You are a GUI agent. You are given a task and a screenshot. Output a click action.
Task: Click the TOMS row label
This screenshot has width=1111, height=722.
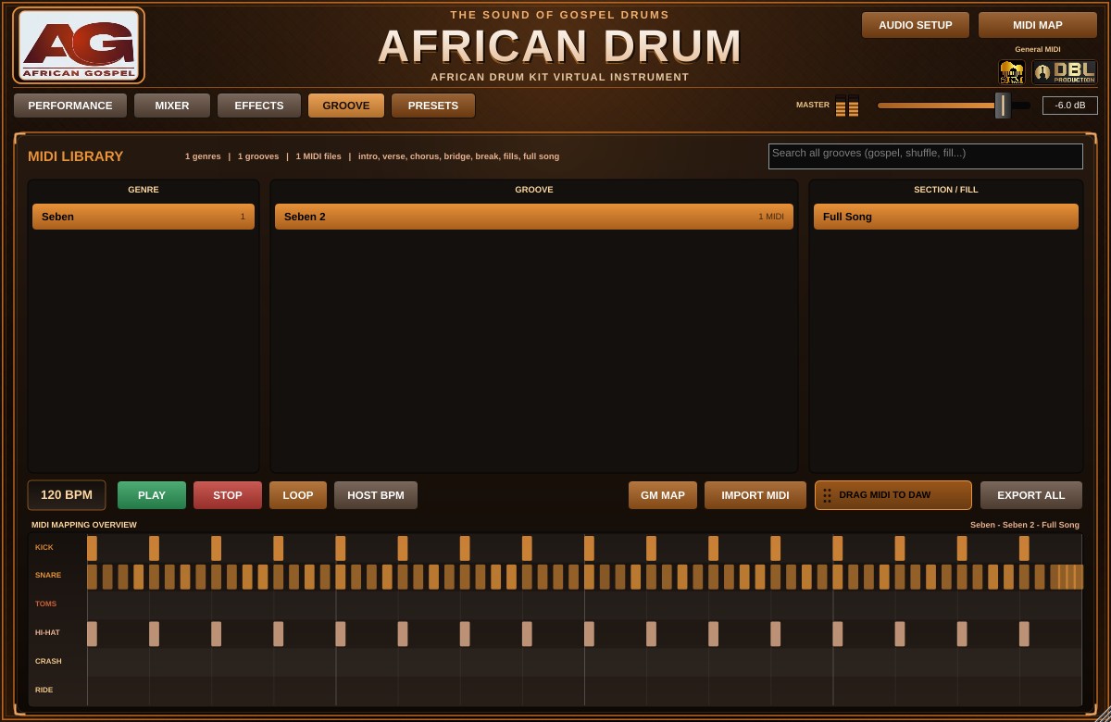click(x=45, y=604)
